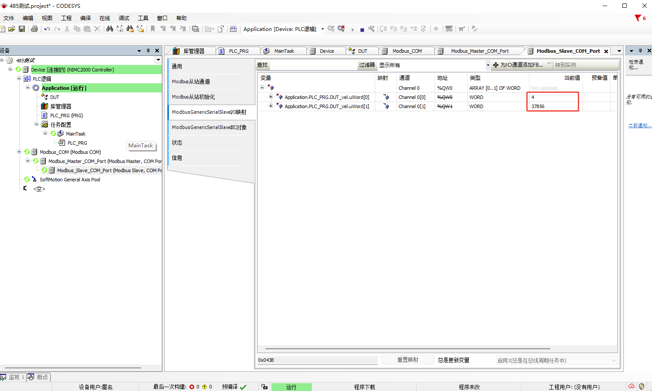
Task: Click the Delete X toolbar icon
Action: (x=97, y=29)
